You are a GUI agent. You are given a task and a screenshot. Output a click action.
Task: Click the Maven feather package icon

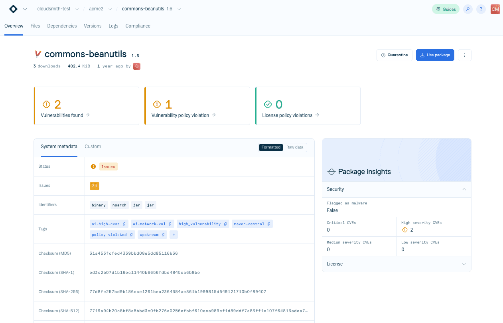(38, 54)
